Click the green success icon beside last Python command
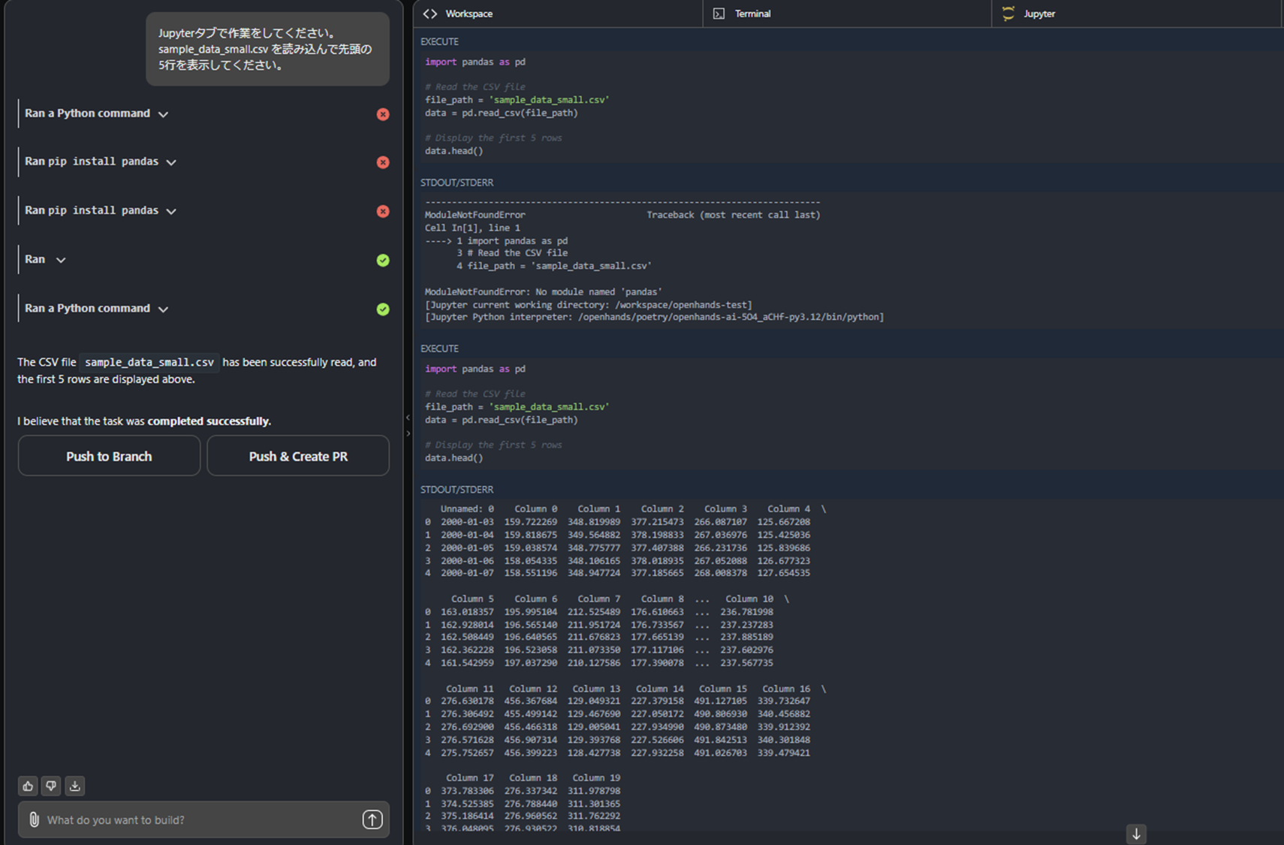The image size is (1284, 845). click(383, 309)
